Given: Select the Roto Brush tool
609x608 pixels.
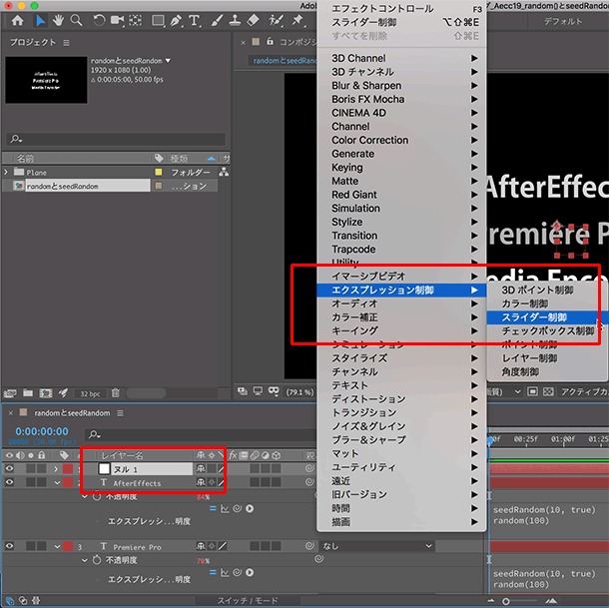Looking at the screenshot, I should click(276, 20).
